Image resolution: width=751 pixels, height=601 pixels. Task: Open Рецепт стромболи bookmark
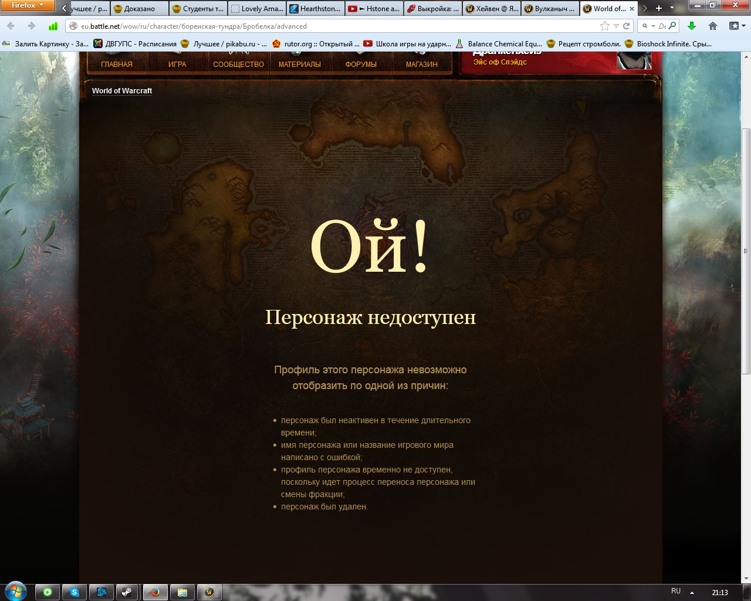pos(584,43)
